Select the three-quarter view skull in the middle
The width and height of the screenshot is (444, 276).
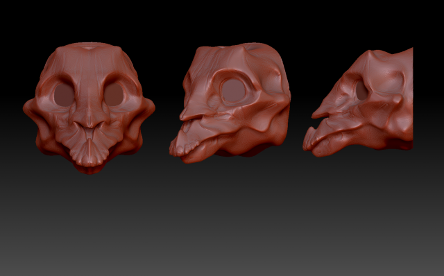230,103
